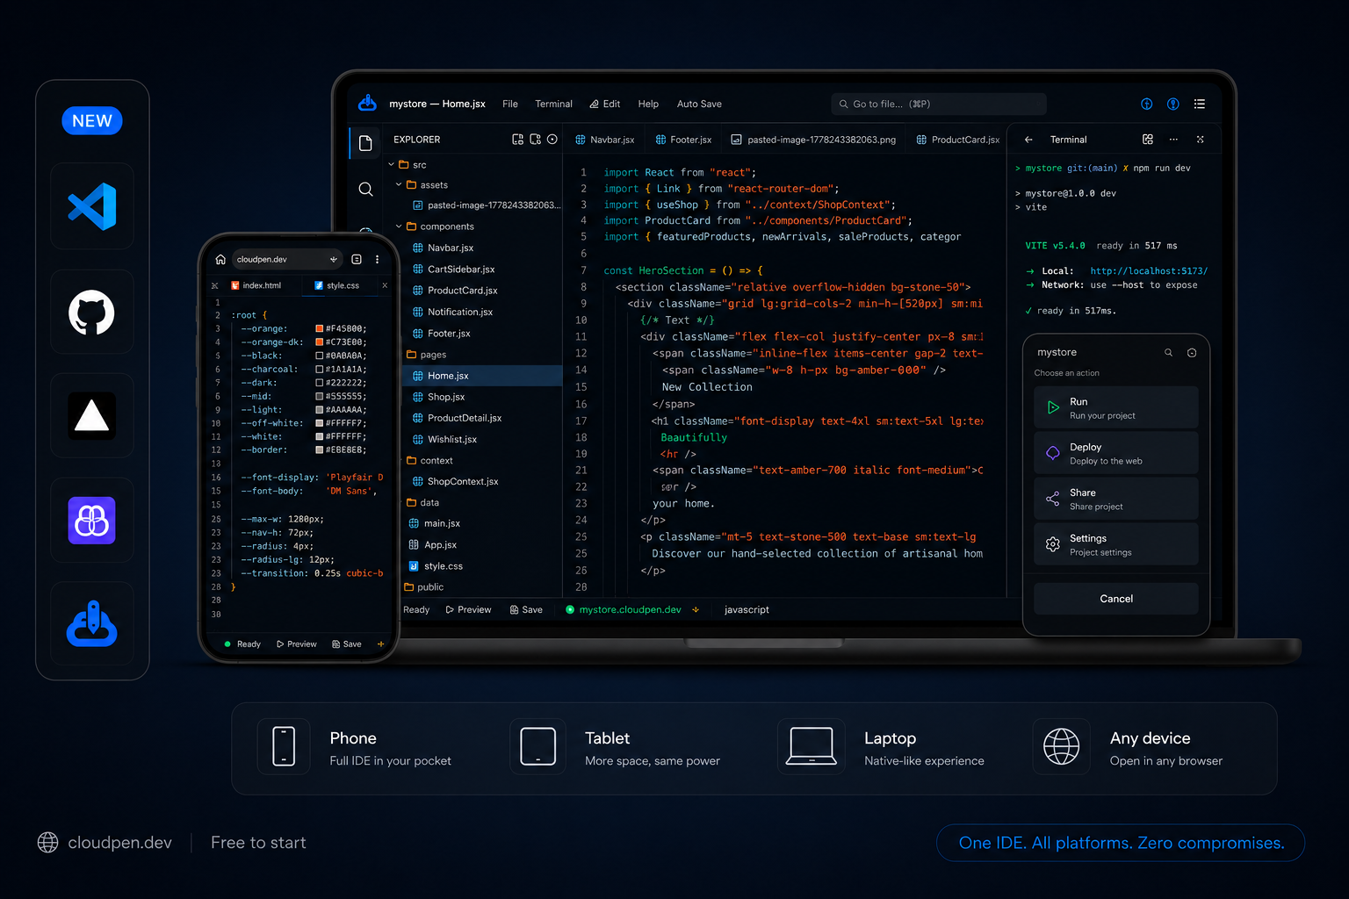Collapse the components folder
Image resolution: width=1349 pixels, height=899 pixels.
tap(399, 227)
